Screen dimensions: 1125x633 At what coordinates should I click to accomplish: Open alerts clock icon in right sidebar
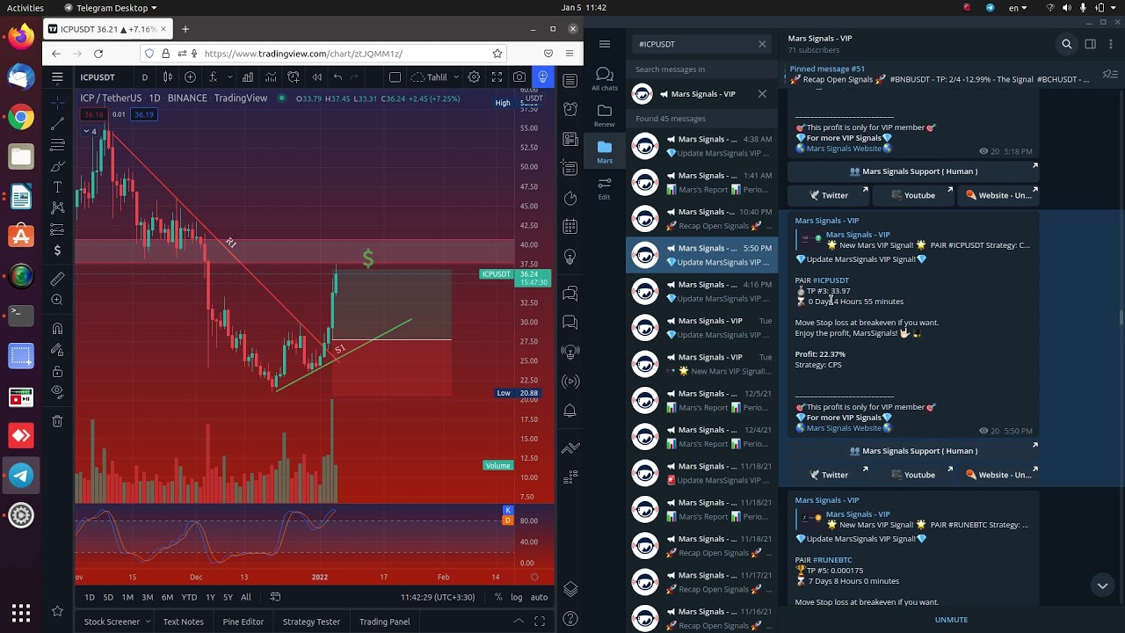click(x=570, y=110)
